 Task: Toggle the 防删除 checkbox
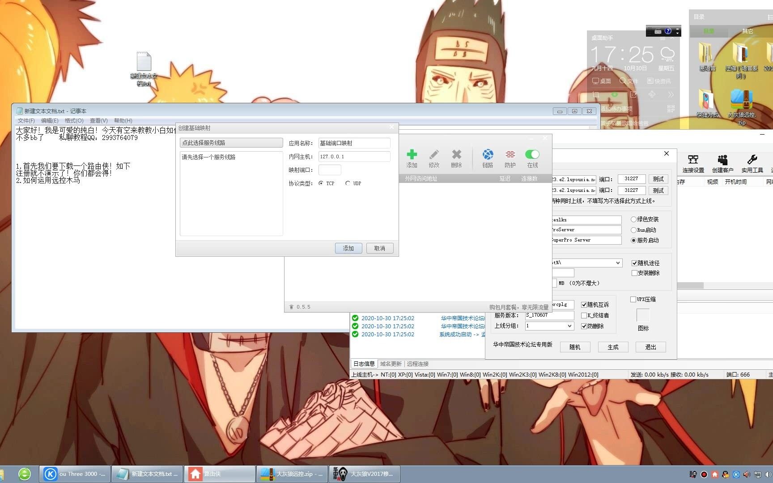(x=584, y=326)
